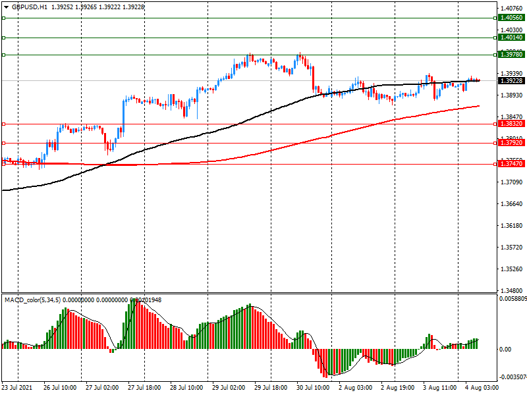Click the 1.36640 price scale value
527x395 pixels.
[x=512, y=204]
